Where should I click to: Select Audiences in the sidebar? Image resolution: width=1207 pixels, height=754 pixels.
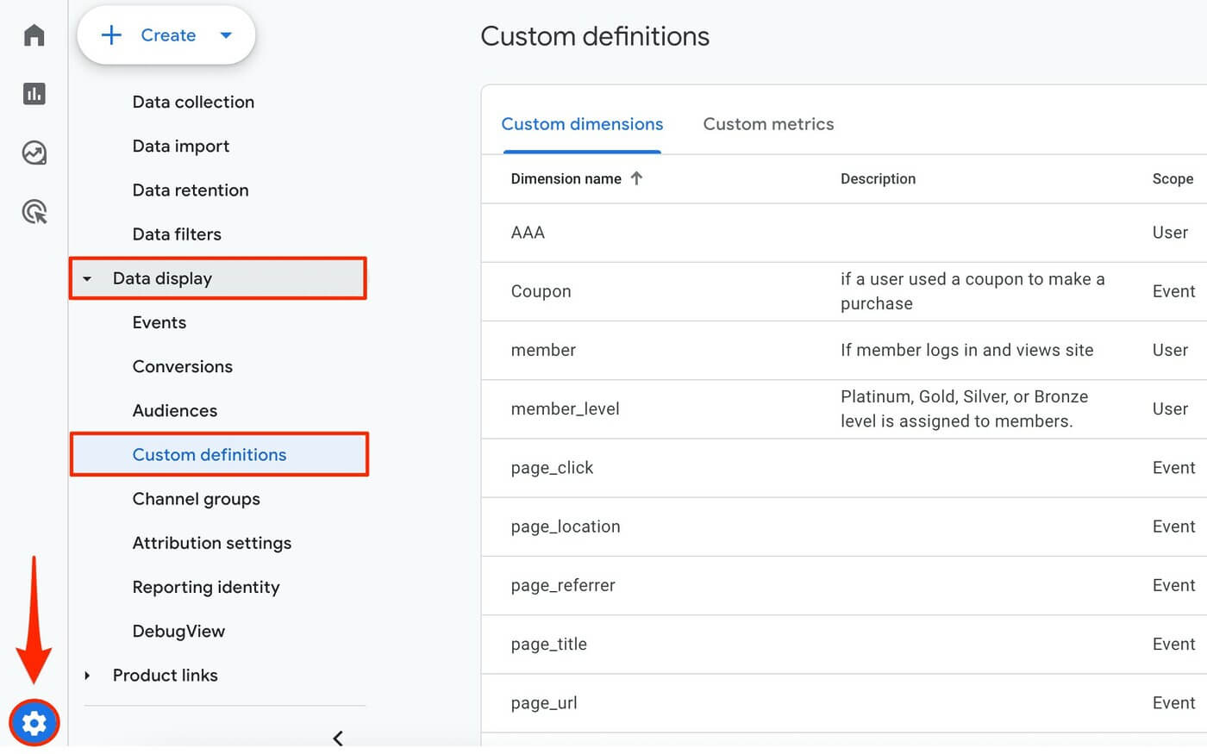pyautogui.click(x=175, y=410)
